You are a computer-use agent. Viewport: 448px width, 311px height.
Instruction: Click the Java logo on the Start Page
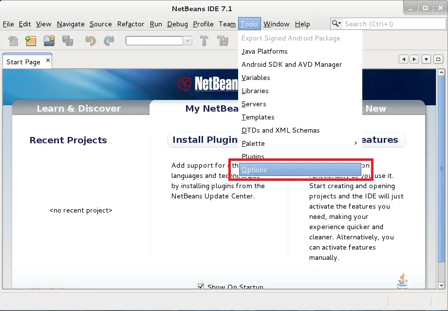403,280
